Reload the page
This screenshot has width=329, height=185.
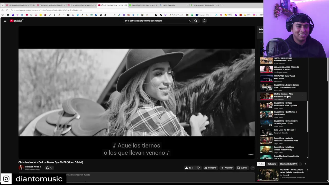click(x=7, y=10)
